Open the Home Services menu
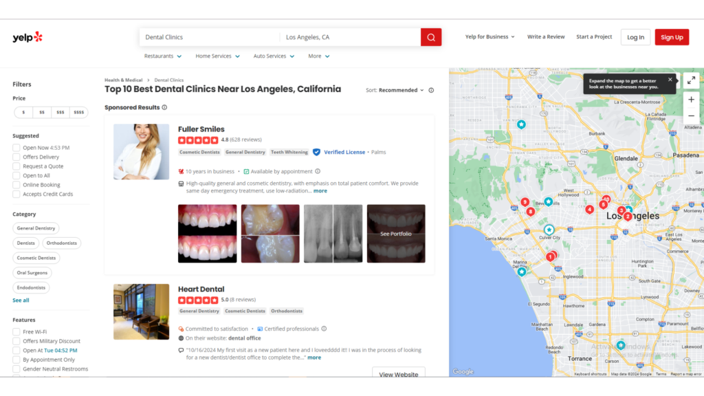This screenshot has height=396, width=704. (217, 56)
